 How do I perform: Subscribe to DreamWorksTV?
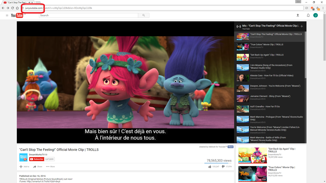coord(37,159)
